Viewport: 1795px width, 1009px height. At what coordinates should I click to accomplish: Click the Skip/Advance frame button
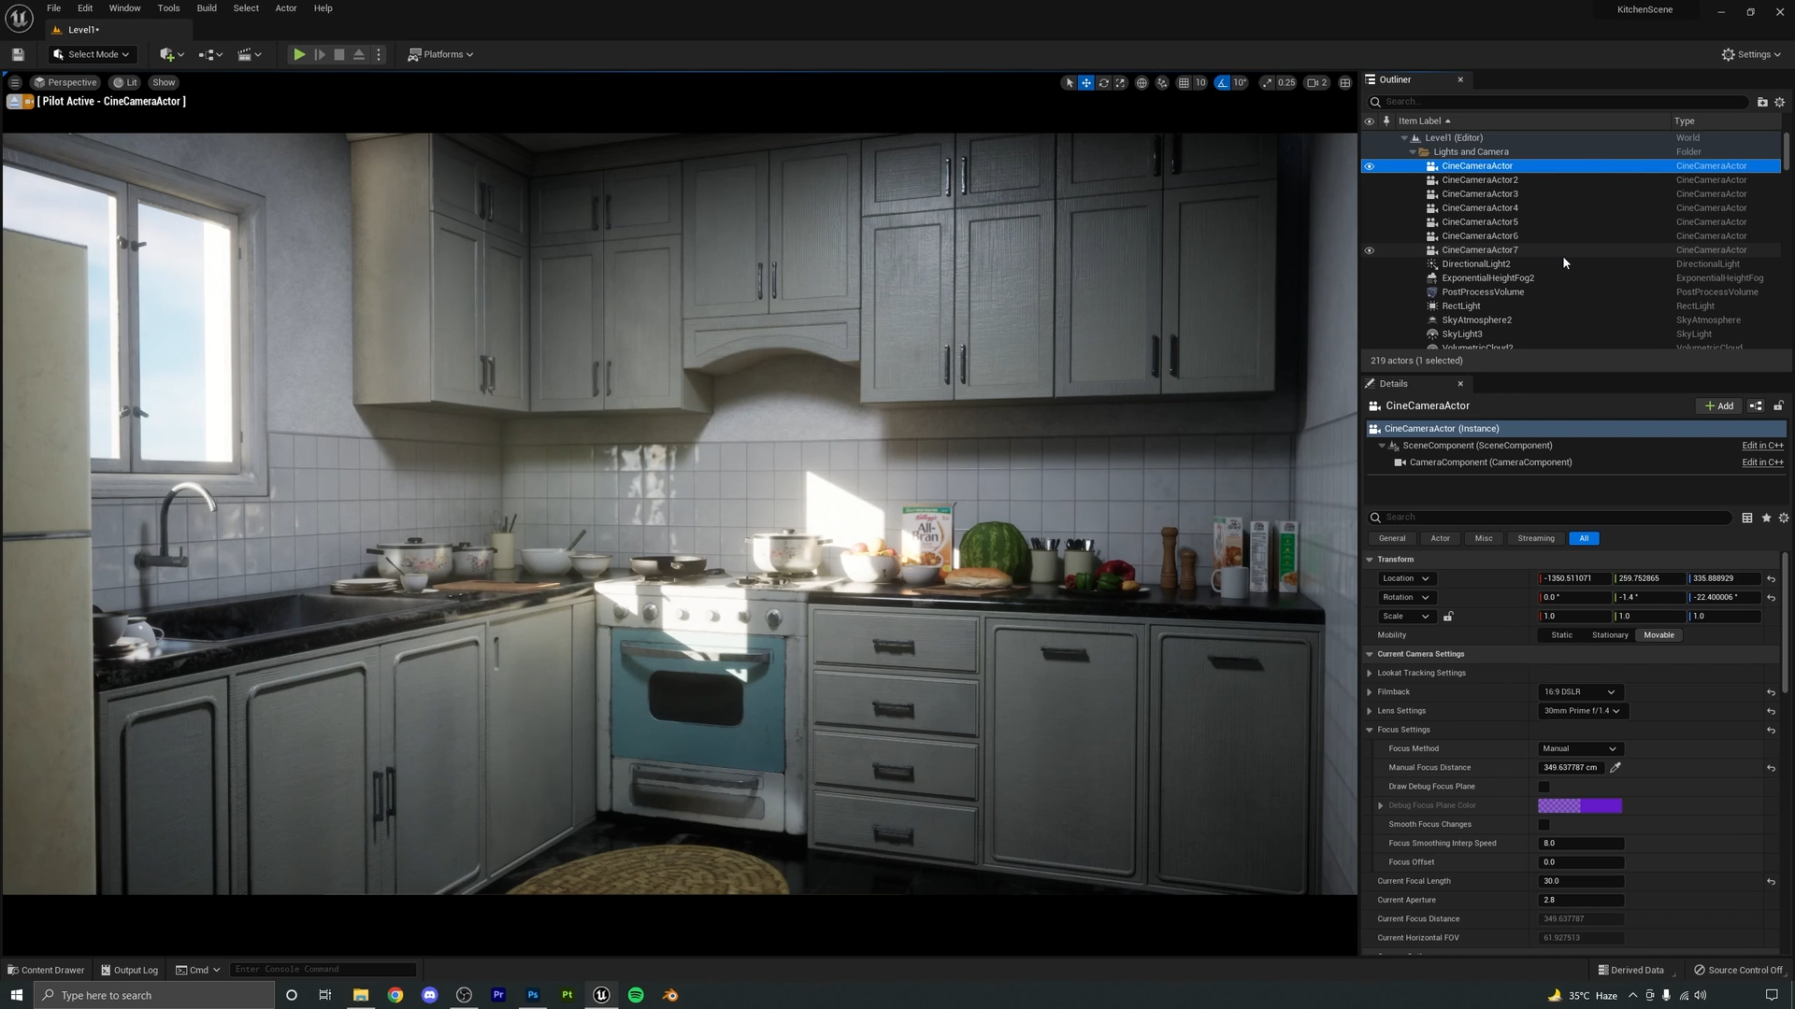pyautogui.click(x=319, y=54)
